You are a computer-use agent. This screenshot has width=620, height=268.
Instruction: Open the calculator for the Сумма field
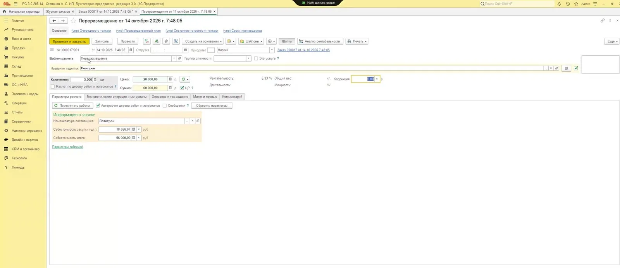click(x=170, y=88)
